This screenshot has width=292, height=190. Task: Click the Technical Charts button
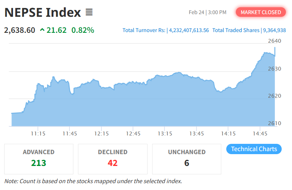254,149
